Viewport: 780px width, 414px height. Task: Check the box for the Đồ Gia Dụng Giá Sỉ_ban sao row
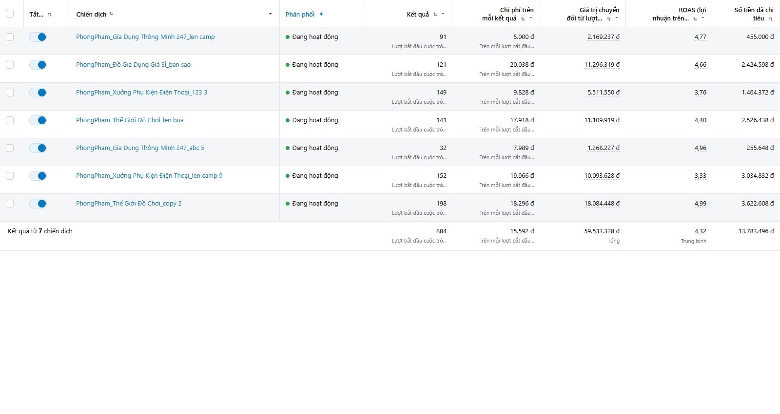(x=10, y=65)
